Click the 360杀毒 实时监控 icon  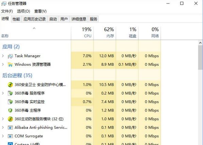click(x=10, y=102)
